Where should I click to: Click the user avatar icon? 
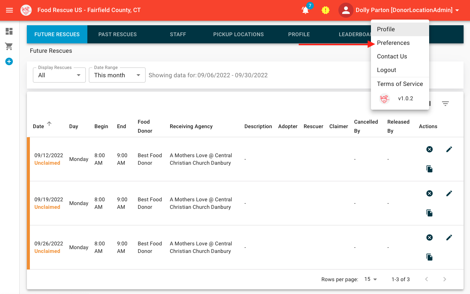click(x=346, y=11)
